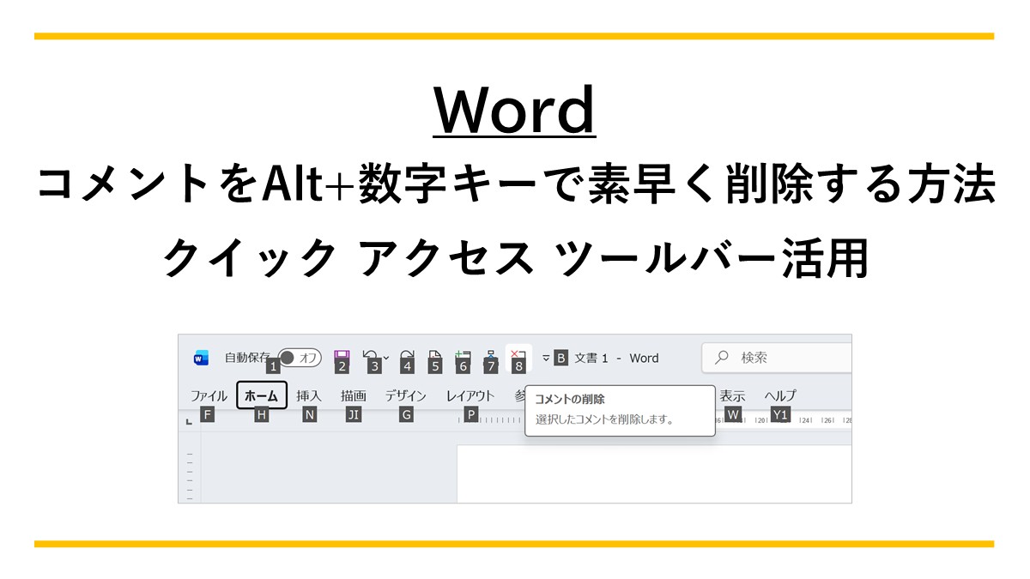
Task: Open the 描画 ribbon tab
Action: pos(354,395)
